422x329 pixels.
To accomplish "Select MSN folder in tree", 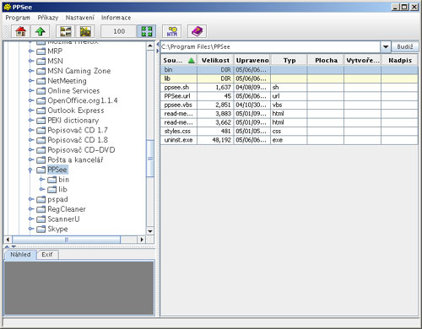I will point(55,61).
